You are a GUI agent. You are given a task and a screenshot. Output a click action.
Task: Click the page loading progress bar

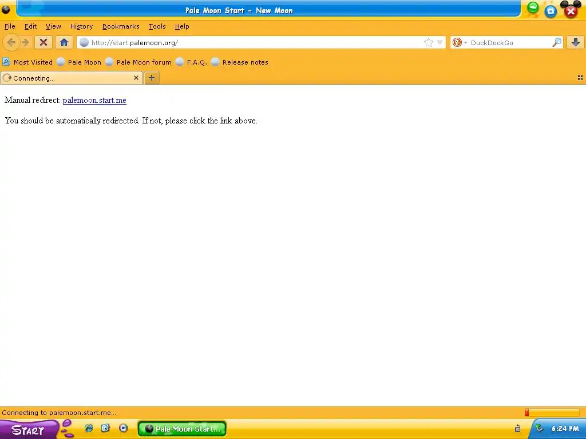552,413
